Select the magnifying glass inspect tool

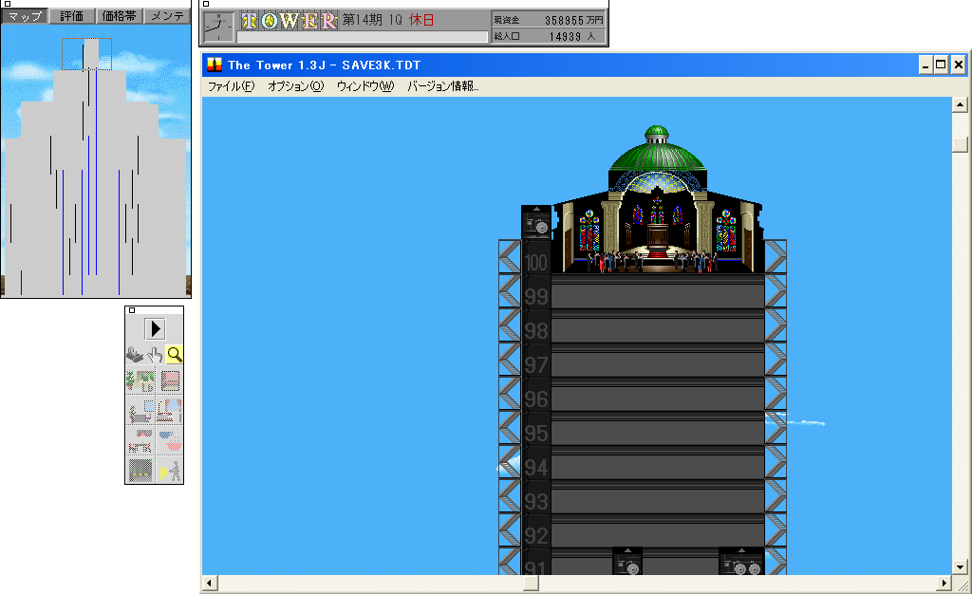click(x=175, y=355)
